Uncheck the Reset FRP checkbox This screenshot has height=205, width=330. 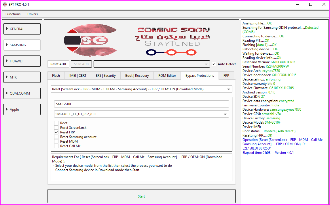56,132
